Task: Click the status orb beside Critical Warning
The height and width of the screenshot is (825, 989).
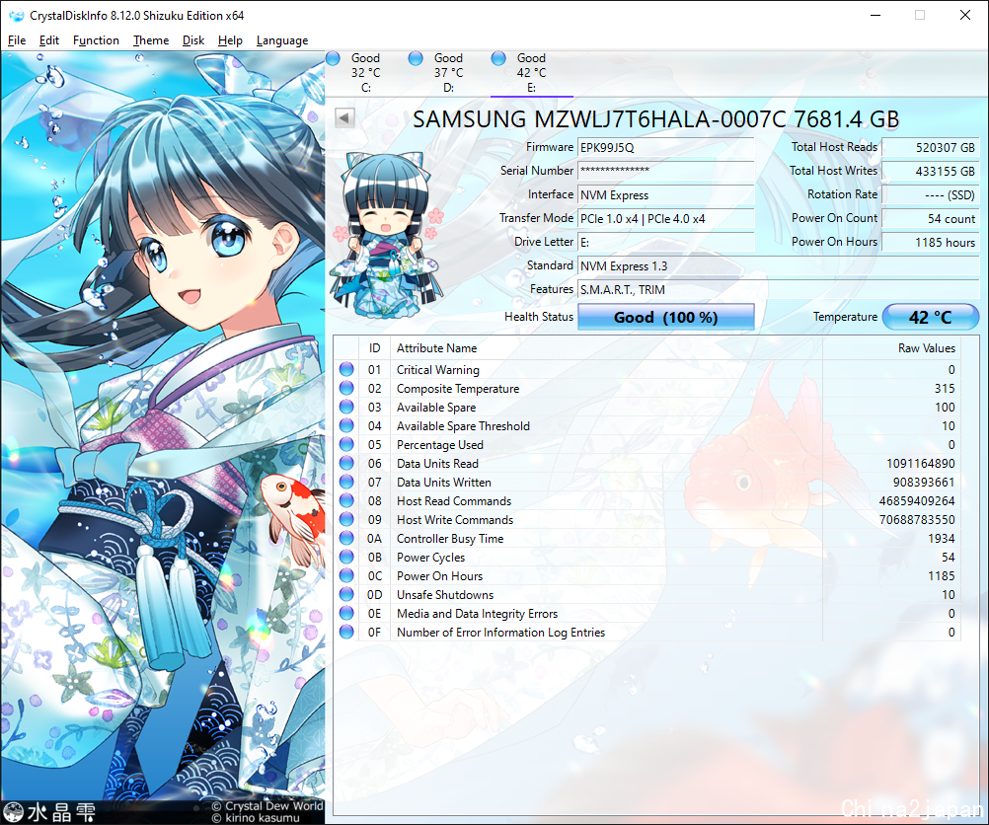Action: tap(346, 370)
